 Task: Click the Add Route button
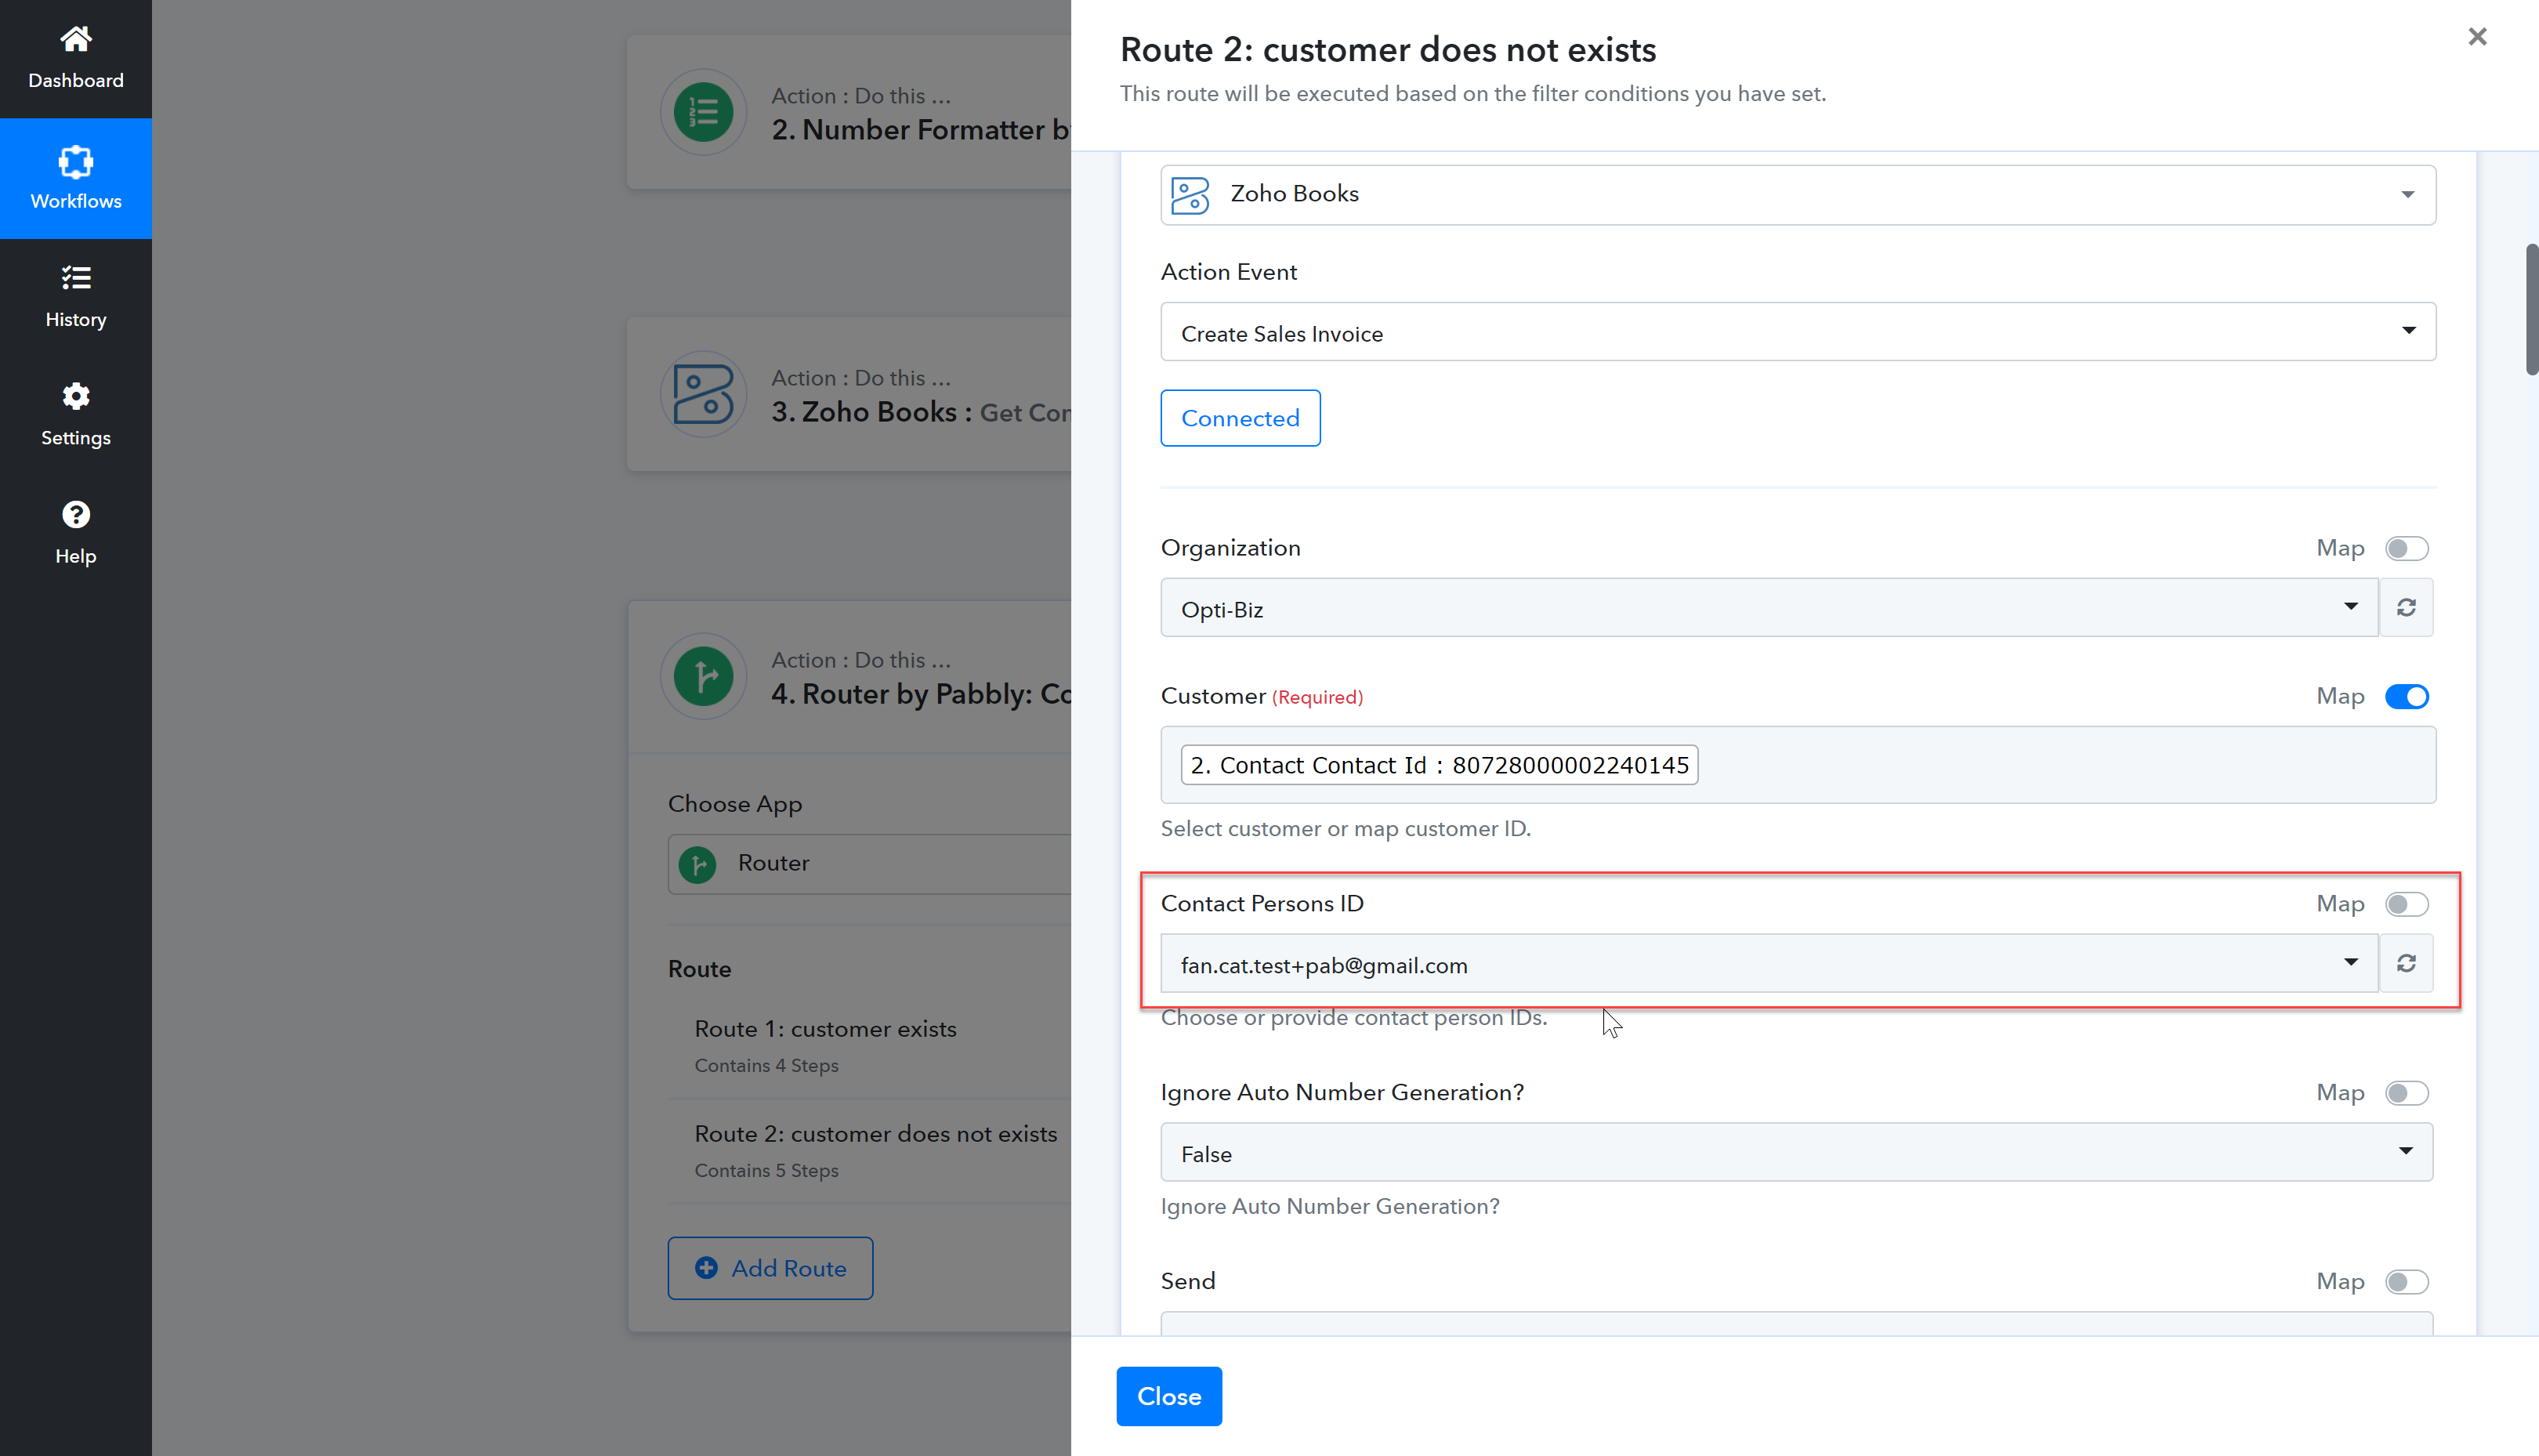(x=770, y=1268)
